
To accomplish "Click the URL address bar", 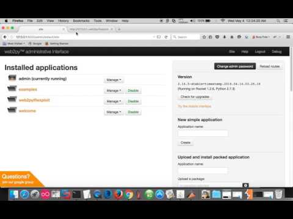I will click(x=81, y=37).
